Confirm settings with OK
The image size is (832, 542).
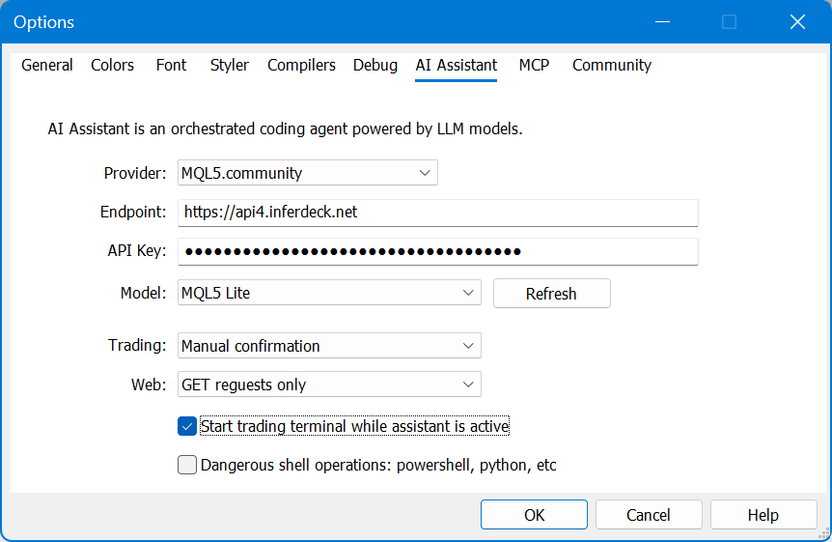pyautogui.click(x=534, y=514)
